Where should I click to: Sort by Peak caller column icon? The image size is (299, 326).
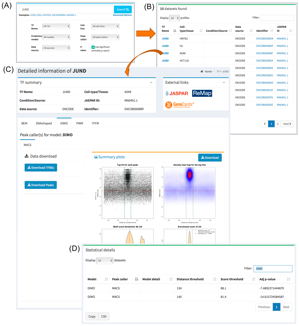pyautogui.click(x=137, y=279)
